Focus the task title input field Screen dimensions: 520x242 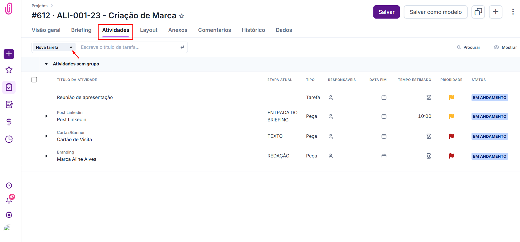coord(129,47)
